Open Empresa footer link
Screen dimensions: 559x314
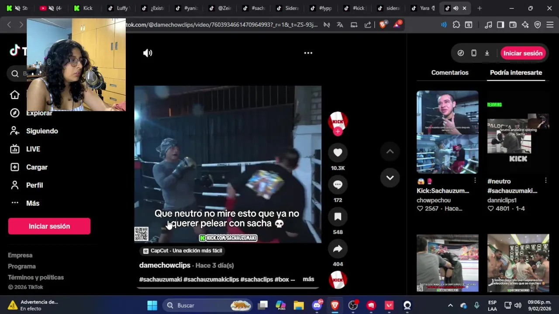coord(20,255)
